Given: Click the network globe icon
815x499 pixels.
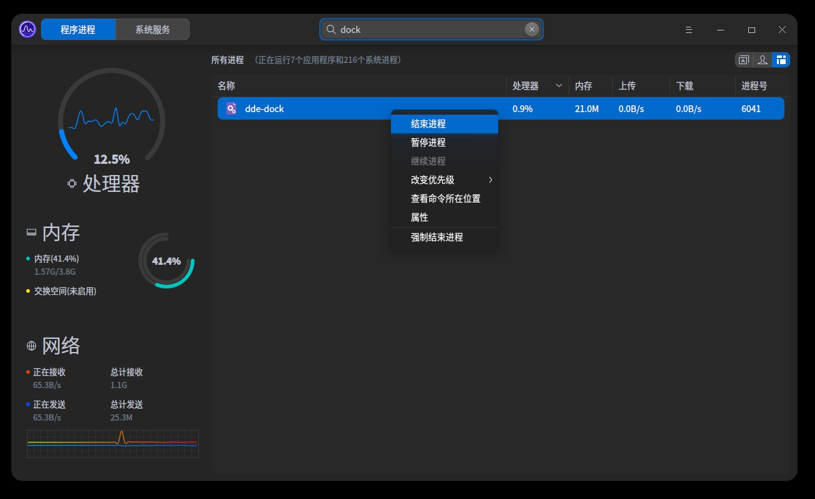Looking at the screenshot, I should pyautogui.click(x=31, y=346).
